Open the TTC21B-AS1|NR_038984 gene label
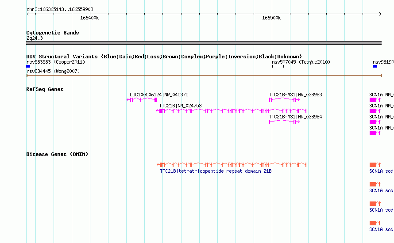Screen dimensions: 394x243 click(x=296, y=117)
